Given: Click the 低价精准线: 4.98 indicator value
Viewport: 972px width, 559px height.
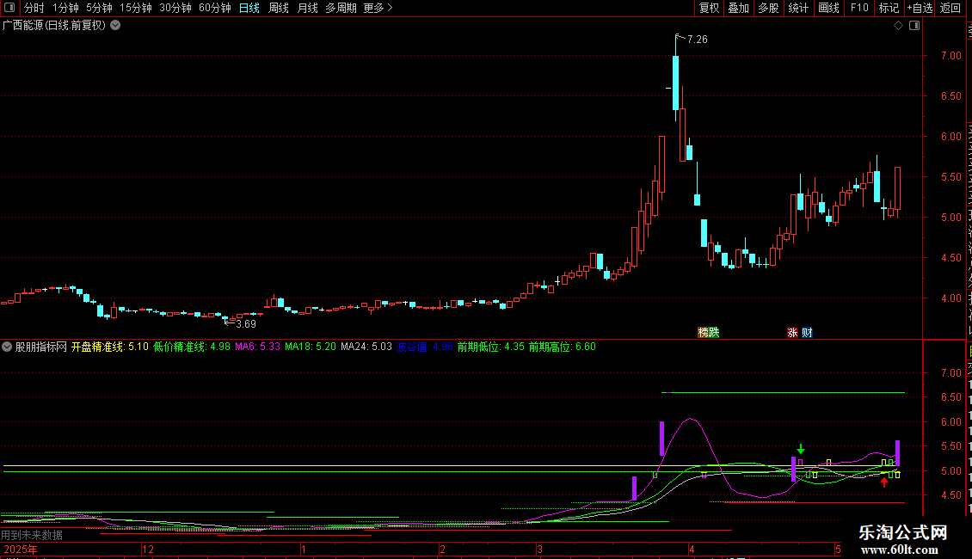Looking at the screenshot, I should pos(192,347).
